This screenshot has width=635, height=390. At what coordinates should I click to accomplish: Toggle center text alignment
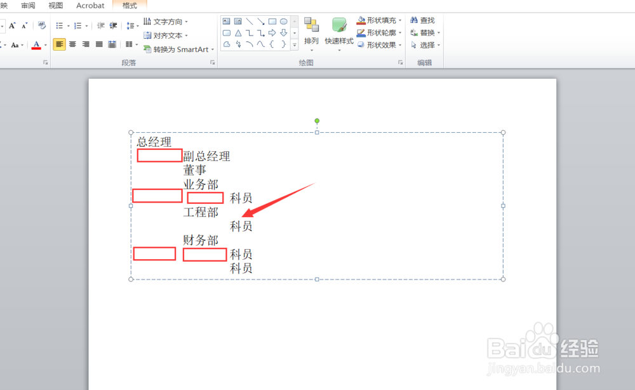click(x=73, y=44)
